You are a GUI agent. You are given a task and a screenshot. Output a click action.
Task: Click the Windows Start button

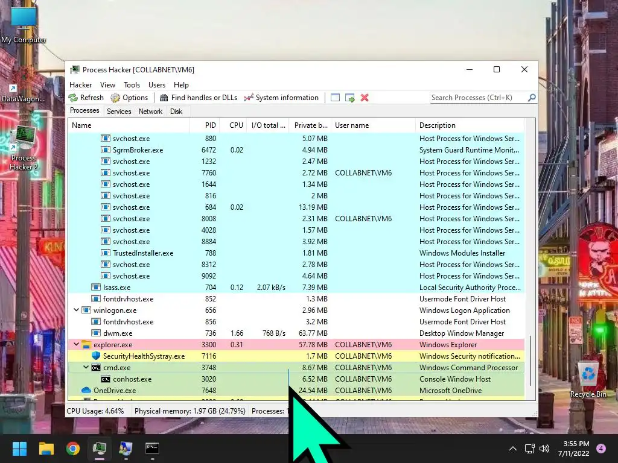coord(19,449)
